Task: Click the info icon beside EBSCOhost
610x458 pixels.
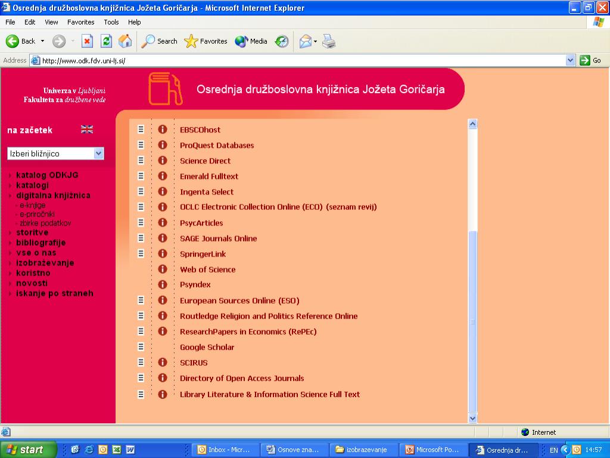Action: click(x=163, y=129)
